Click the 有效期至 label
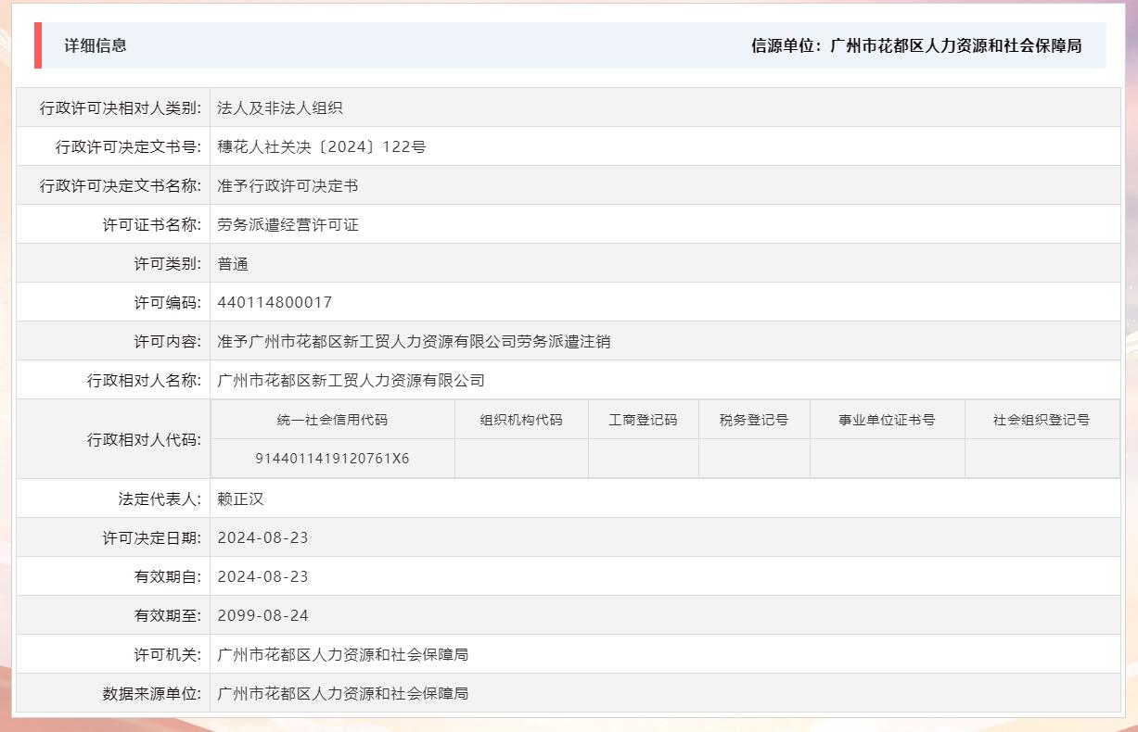The height and width of the screenshot is (732, 1138). (x=168, y=615)
